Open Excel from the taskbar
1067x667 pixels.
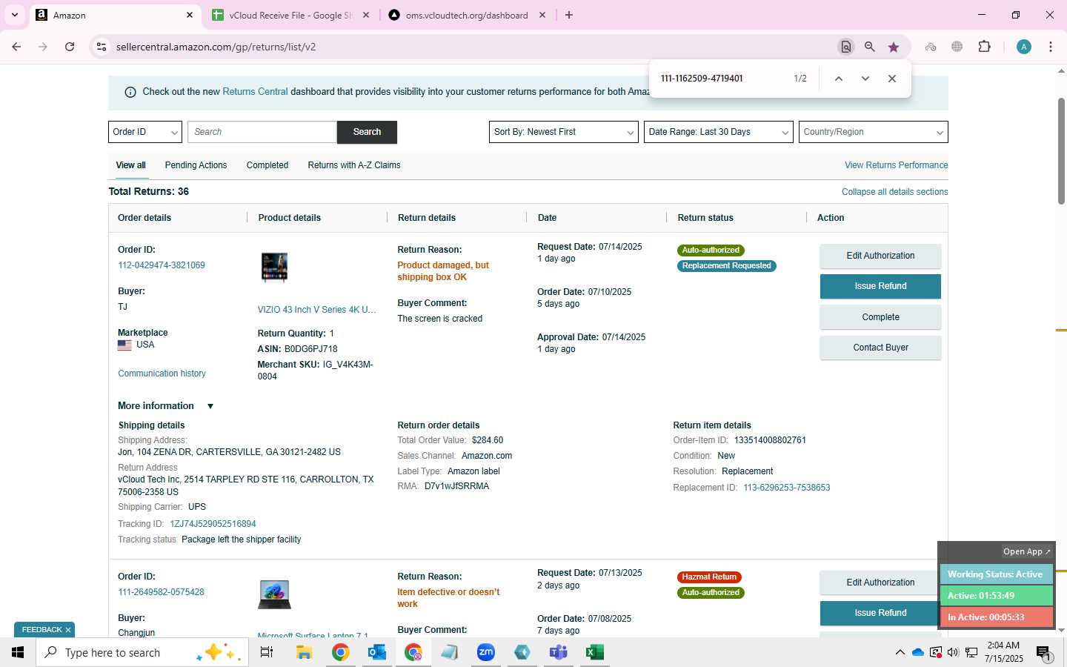(594, 652)
